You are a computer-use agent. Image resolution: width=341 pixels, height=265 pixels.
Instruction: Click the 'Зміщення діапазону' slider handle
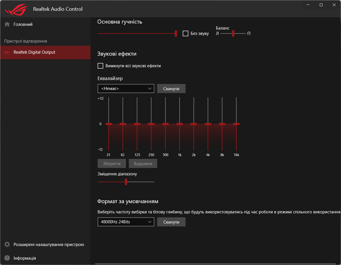coord(126,182)
